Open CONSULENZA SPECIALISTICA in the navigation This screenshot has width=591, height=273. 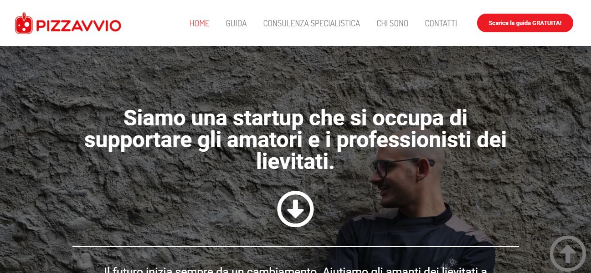312,23
